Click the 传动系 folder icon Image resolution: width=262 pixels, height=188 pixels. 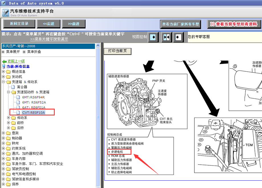(13, 118)
